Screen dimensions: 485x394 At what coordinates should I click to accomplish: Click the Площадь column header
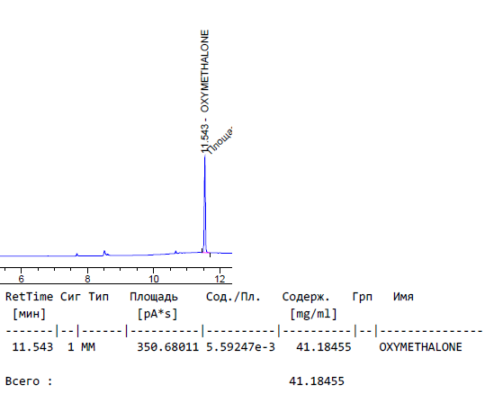(154, 297)
